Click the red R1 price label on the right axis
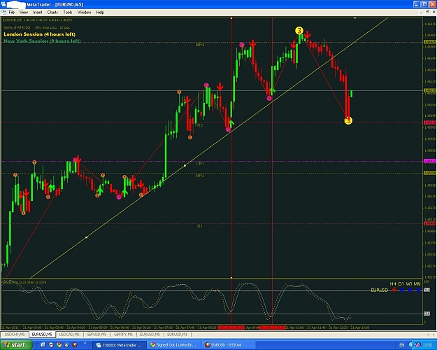This screenshot has width=437, height=350. point(429,223)
